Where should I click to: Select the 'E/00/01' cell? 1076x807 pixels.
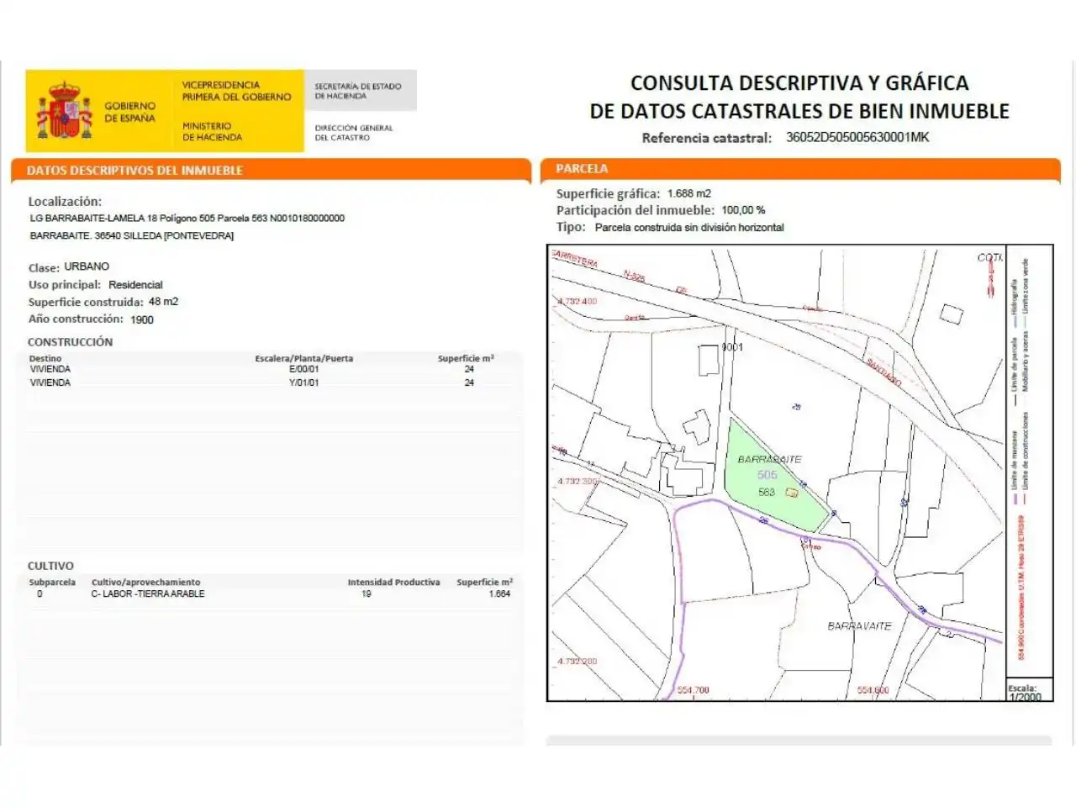click(304, 369)
